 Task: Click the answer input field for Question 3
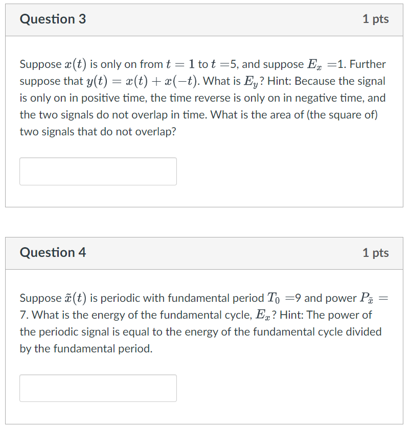pyautogui.click(x=98, y=171)
